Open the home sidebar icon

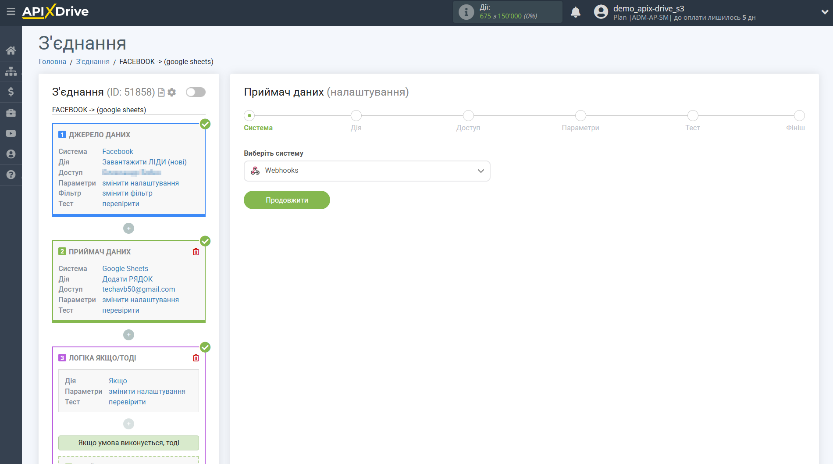11,50
